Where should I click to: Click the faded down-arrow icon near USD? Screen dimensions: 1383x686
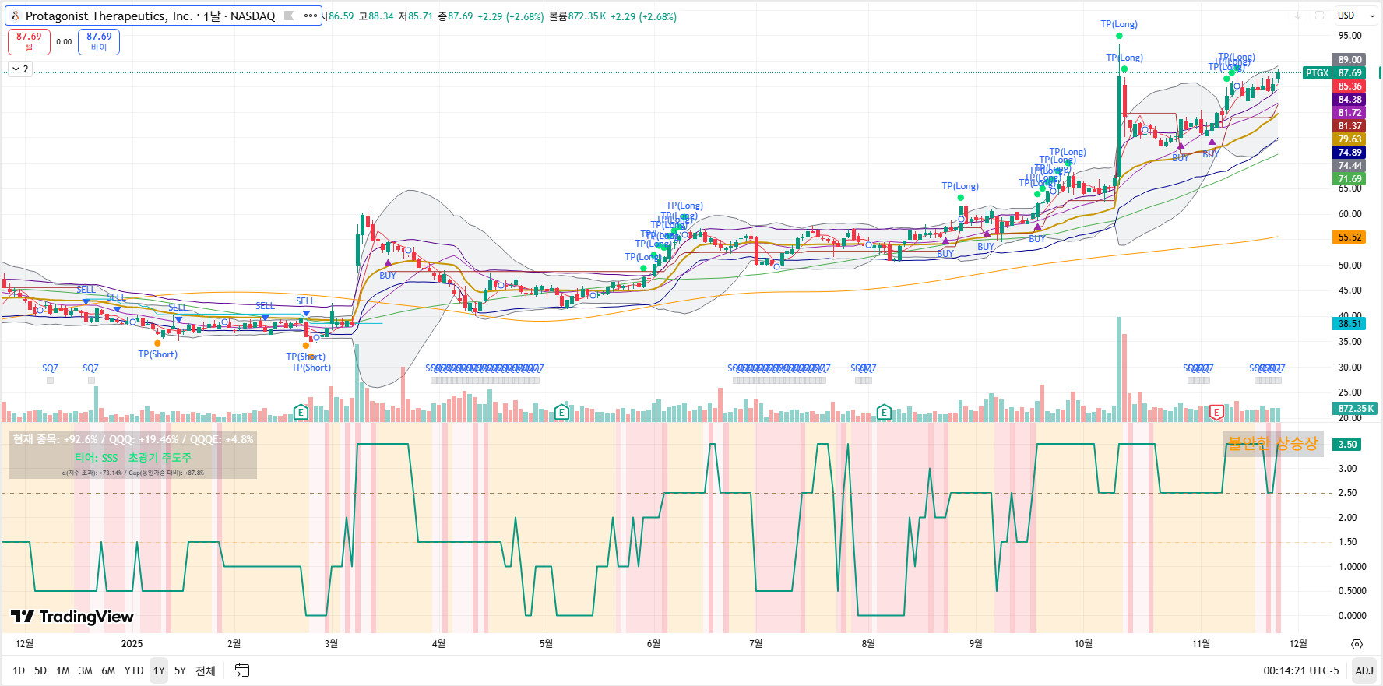click(x=1297, y=16)
